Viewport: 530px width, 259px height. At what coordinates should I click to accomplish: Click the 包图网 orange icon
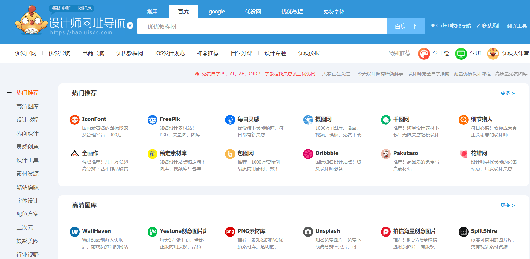click(x=230, y=154)
